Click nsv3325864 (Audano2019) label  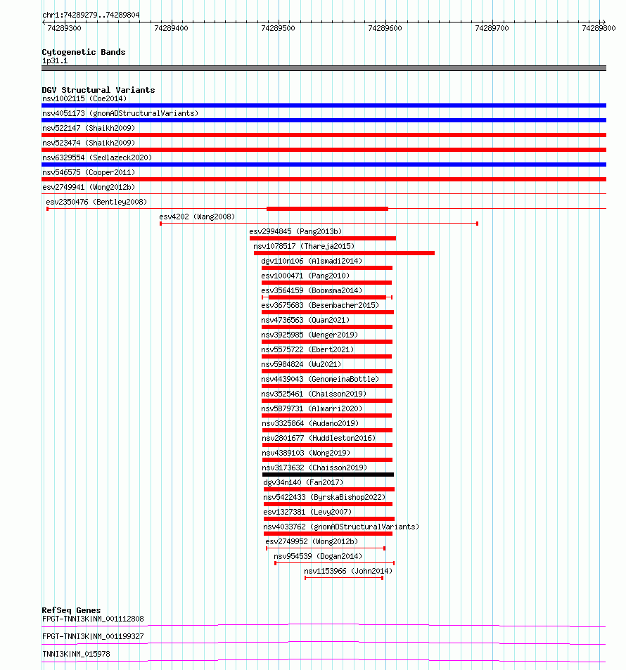[x=310, y=423]
